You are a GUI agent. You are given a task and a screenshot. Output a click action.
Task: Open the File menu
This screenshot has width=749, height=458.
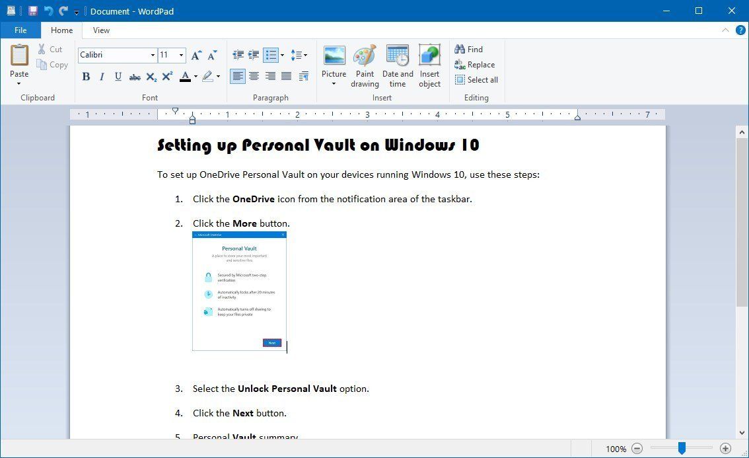(20, 30)
